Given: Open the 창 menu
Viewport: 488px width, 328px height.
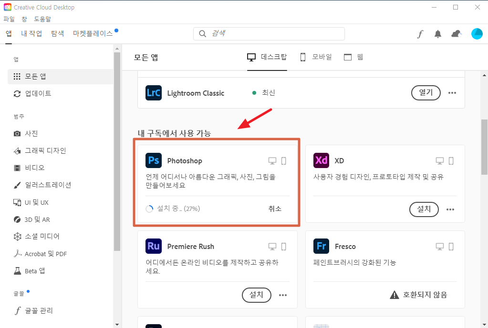Looking at the screenshot, I should [x=24, y=19].
